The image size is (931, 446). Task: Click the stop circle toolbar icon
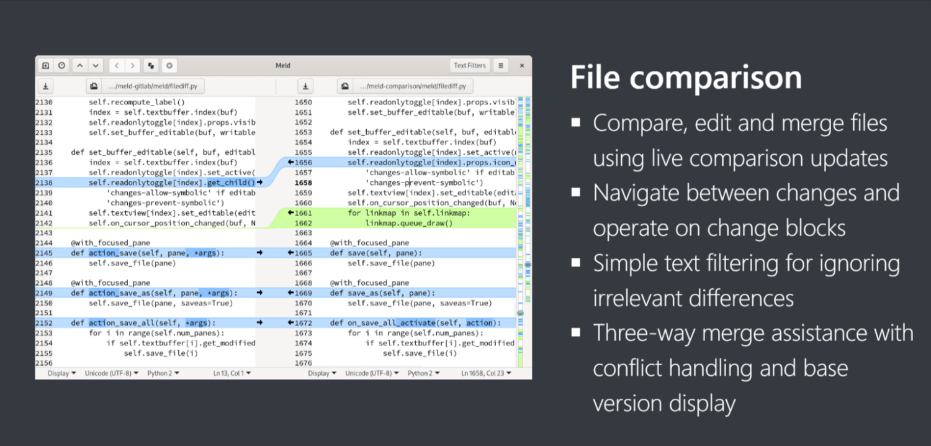[x=169, y=65]
